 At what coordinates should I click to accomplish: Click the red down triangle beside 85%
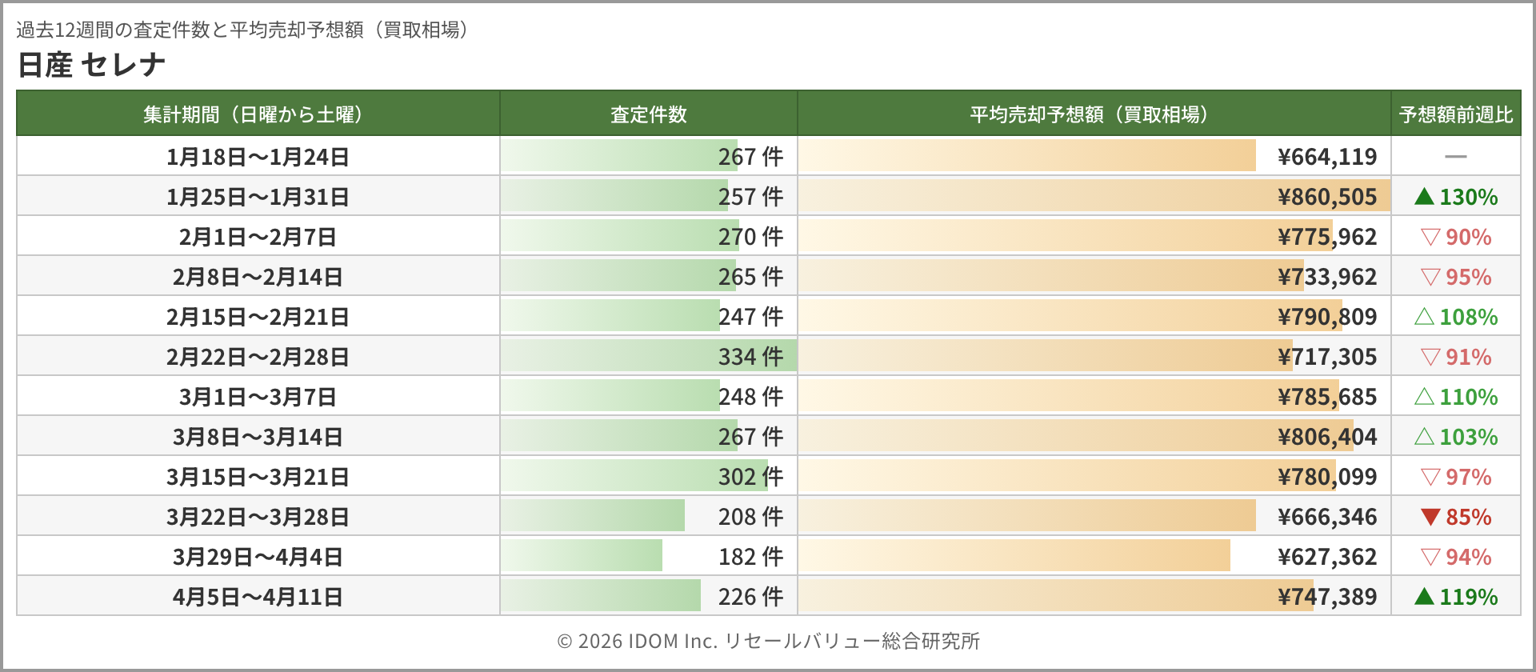(1430, 517)
